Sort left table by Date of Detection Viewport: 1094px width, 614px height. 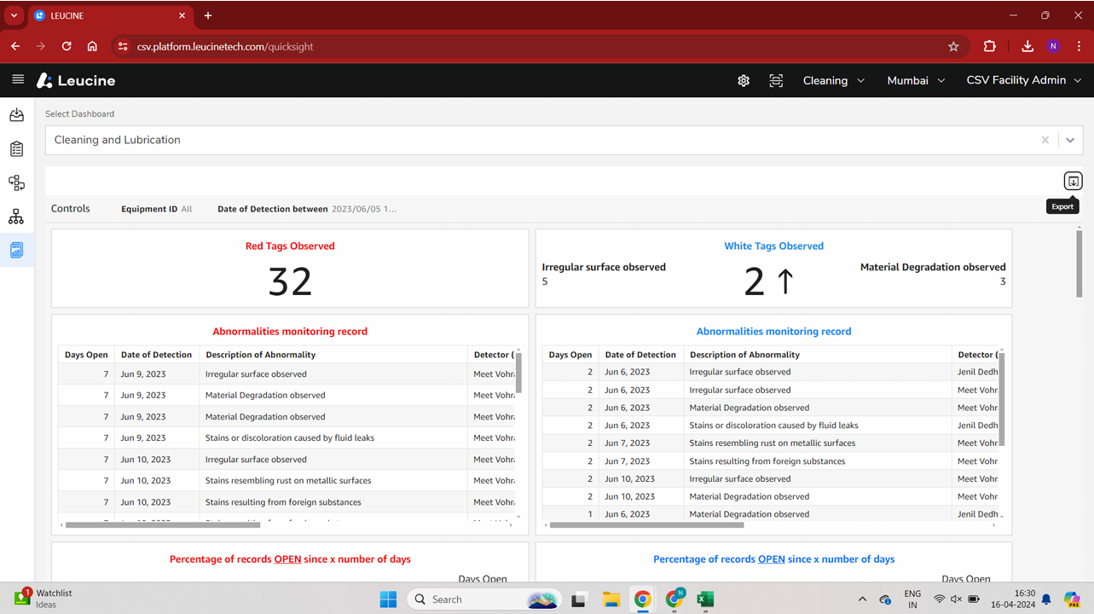[x=157, y=355]
